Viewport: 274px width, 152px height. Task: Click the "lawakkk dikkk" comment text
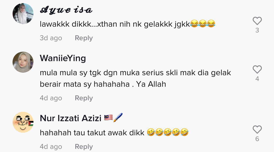[127, 24]
